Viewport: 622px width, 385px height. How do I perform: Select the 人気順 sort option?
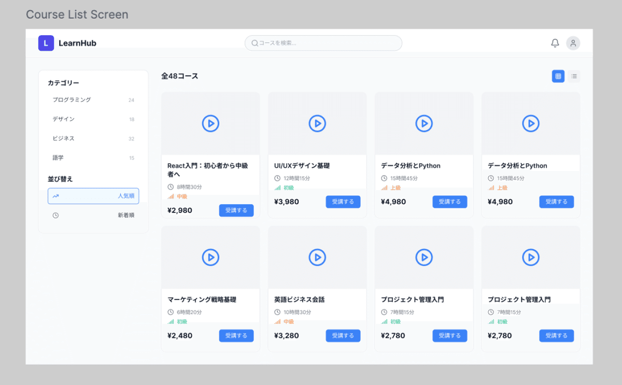click(x=93, y=196)
